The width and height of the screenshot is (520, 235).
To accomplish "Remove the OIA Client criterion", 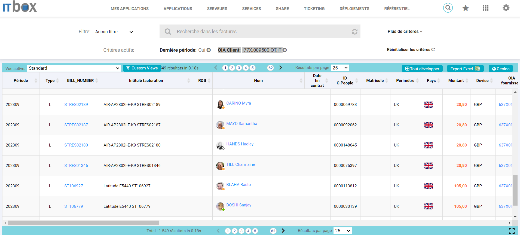I will [285, 50].
